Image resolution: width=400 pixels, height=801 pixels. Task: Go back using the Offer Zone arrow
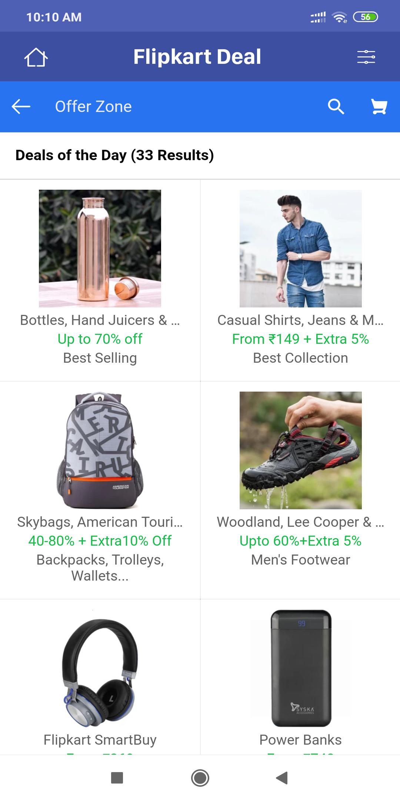21,106
